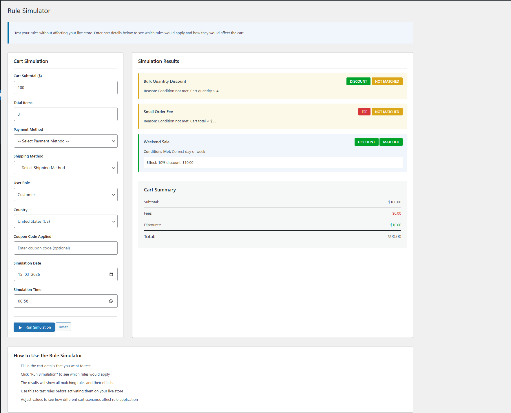Click the Run Simulation button
511x413 pixels.
[34, 327]
